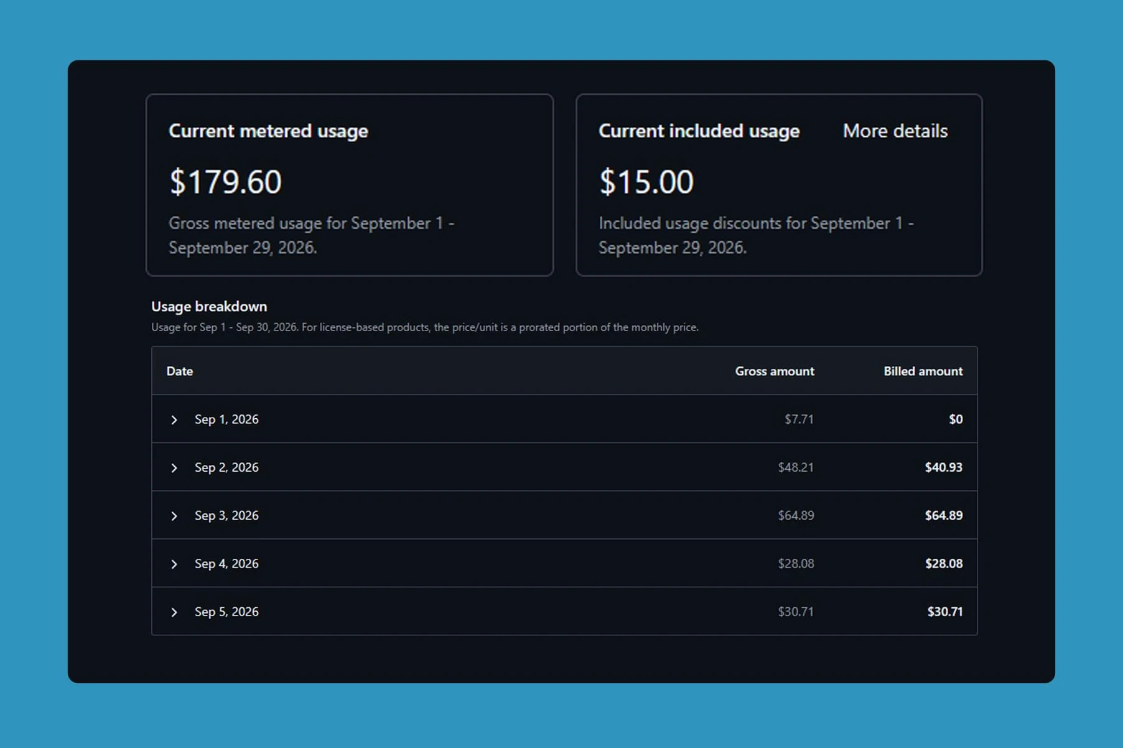Click the $7.71 gross amount
This screenshot has width=1123, height=748.
point(799,419)
